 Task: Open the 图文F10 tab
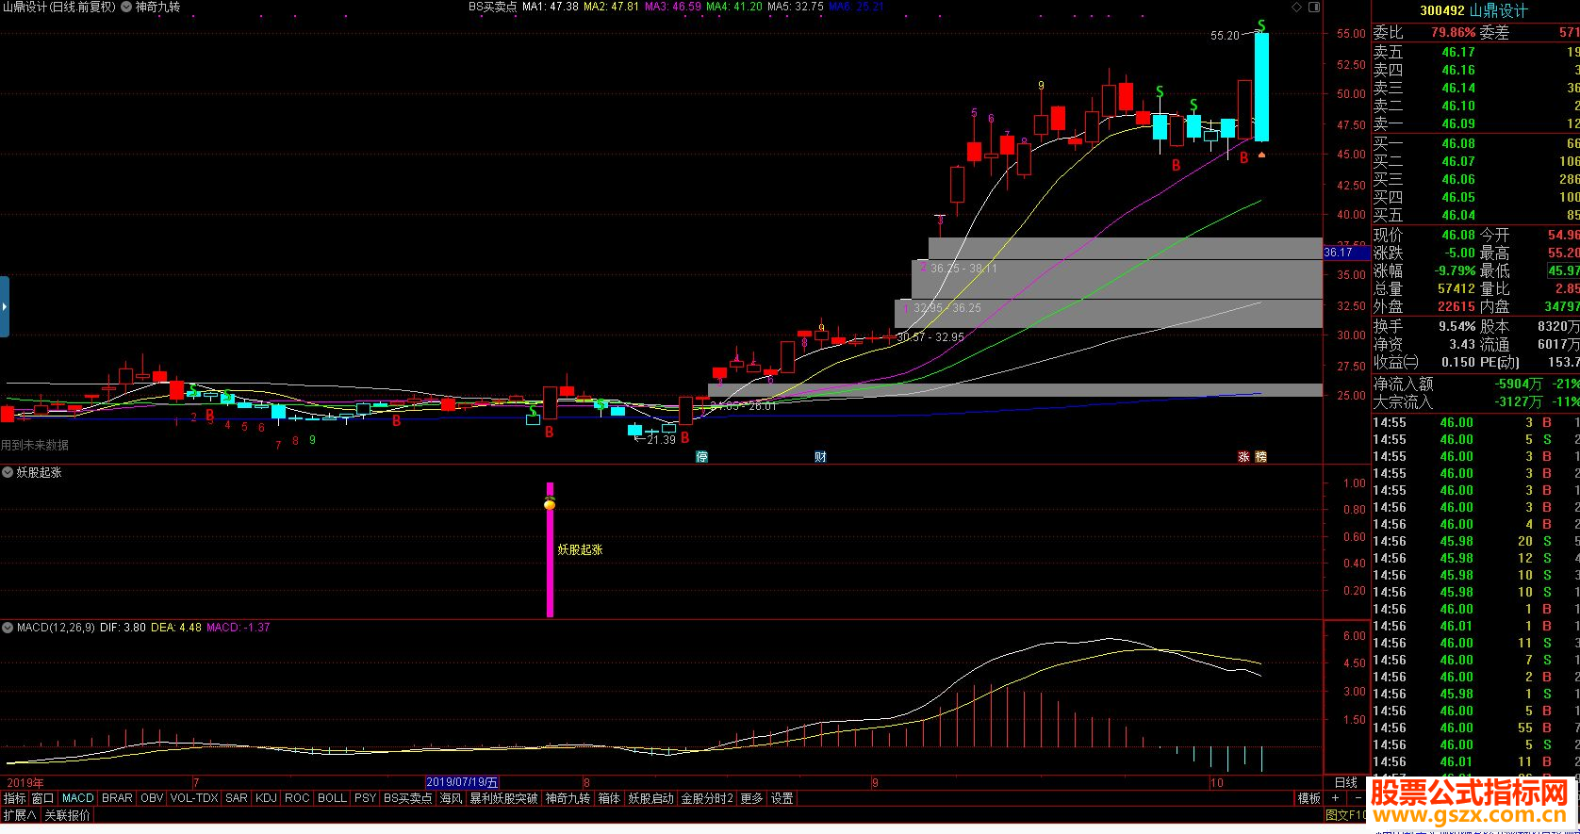click(1346, 815)
